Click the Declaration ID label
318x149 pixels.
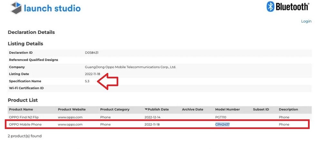(21, 53)
